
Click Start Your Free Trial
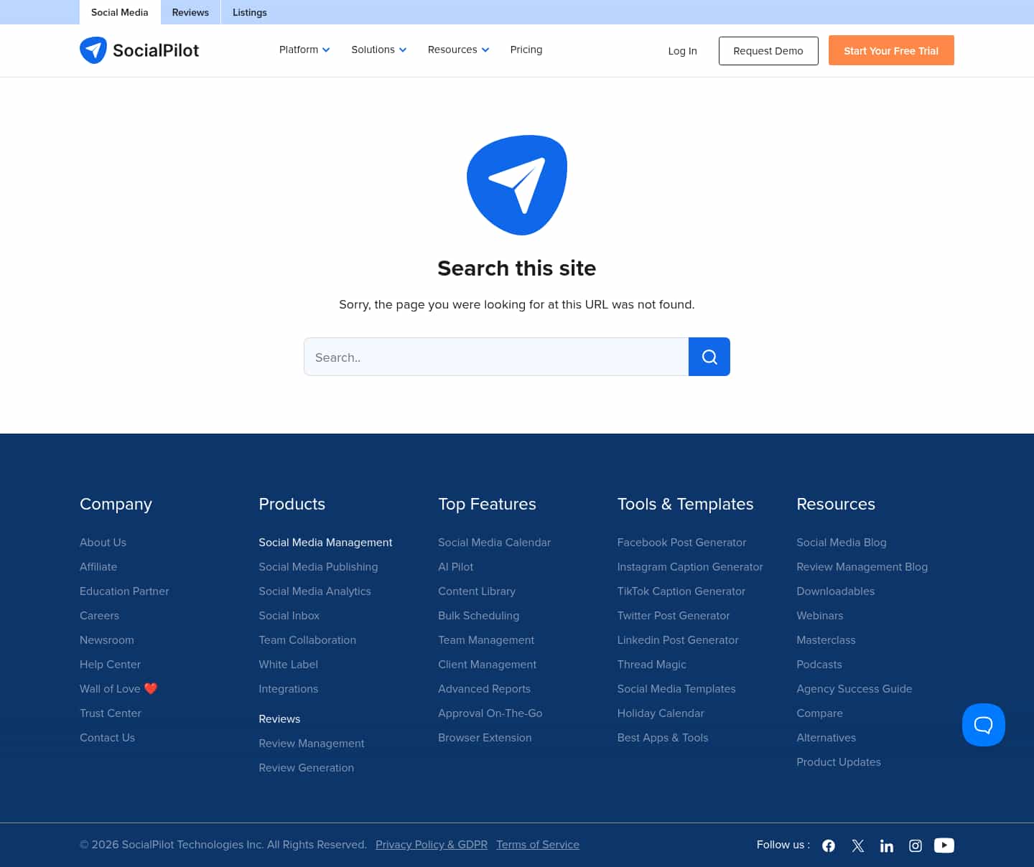point(891,50)
